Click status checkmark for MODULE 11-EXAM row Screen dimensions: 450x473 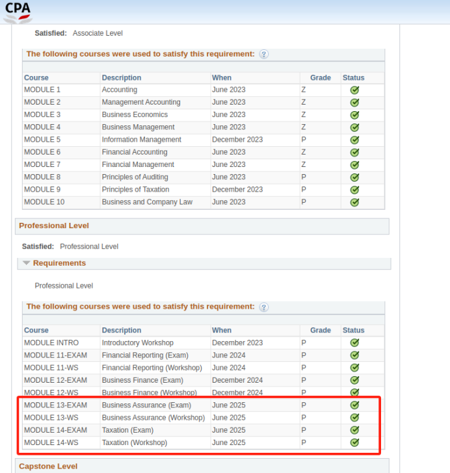[354, 355]
